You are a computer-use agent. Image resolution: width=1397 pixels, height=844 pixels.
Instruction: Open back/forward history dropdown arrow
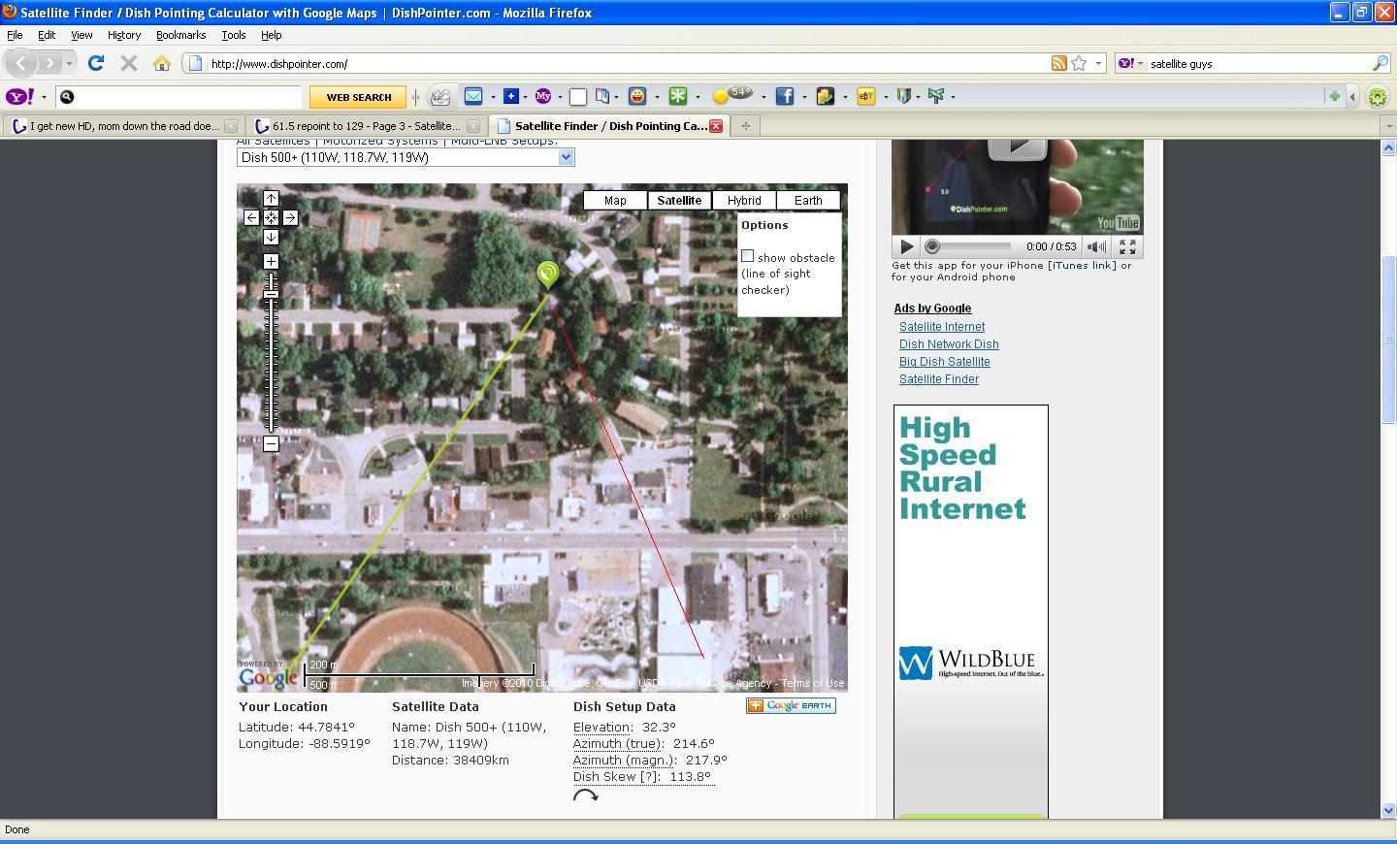pyautogui.click(x=69, y=63)
